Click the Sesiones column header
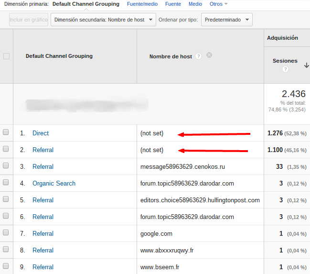This screenshot has width=310, height=274. point(285,61)
